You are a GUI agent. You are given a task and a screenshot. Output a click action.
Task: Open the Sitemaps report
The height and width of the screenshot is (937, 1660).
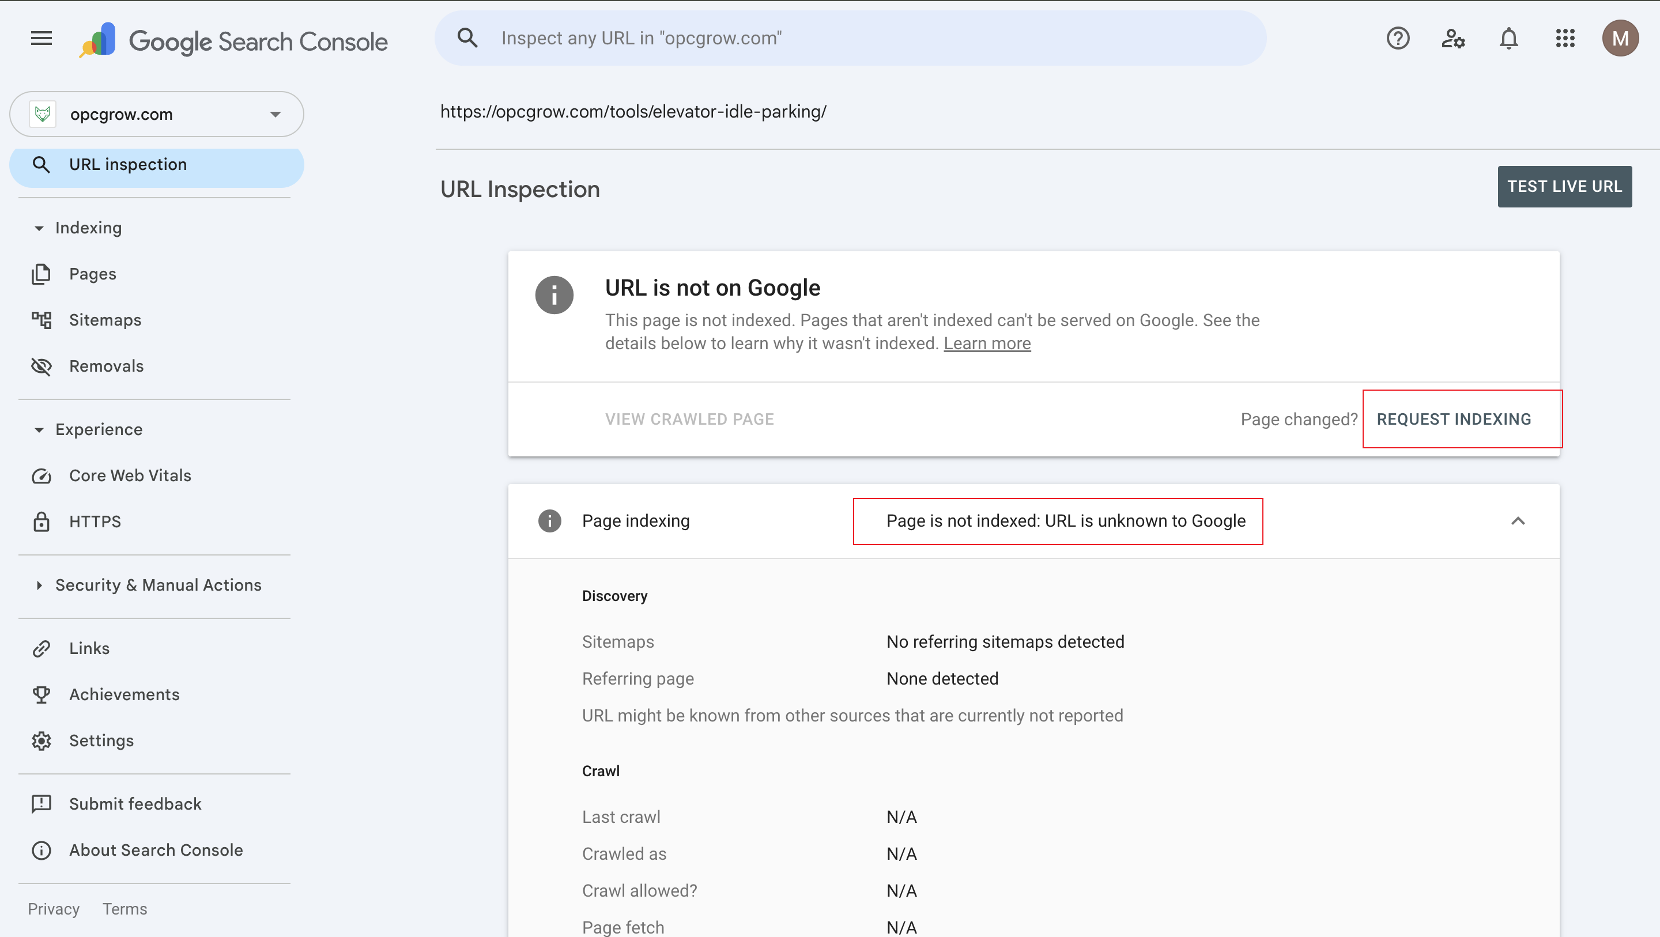click(105, 320)
